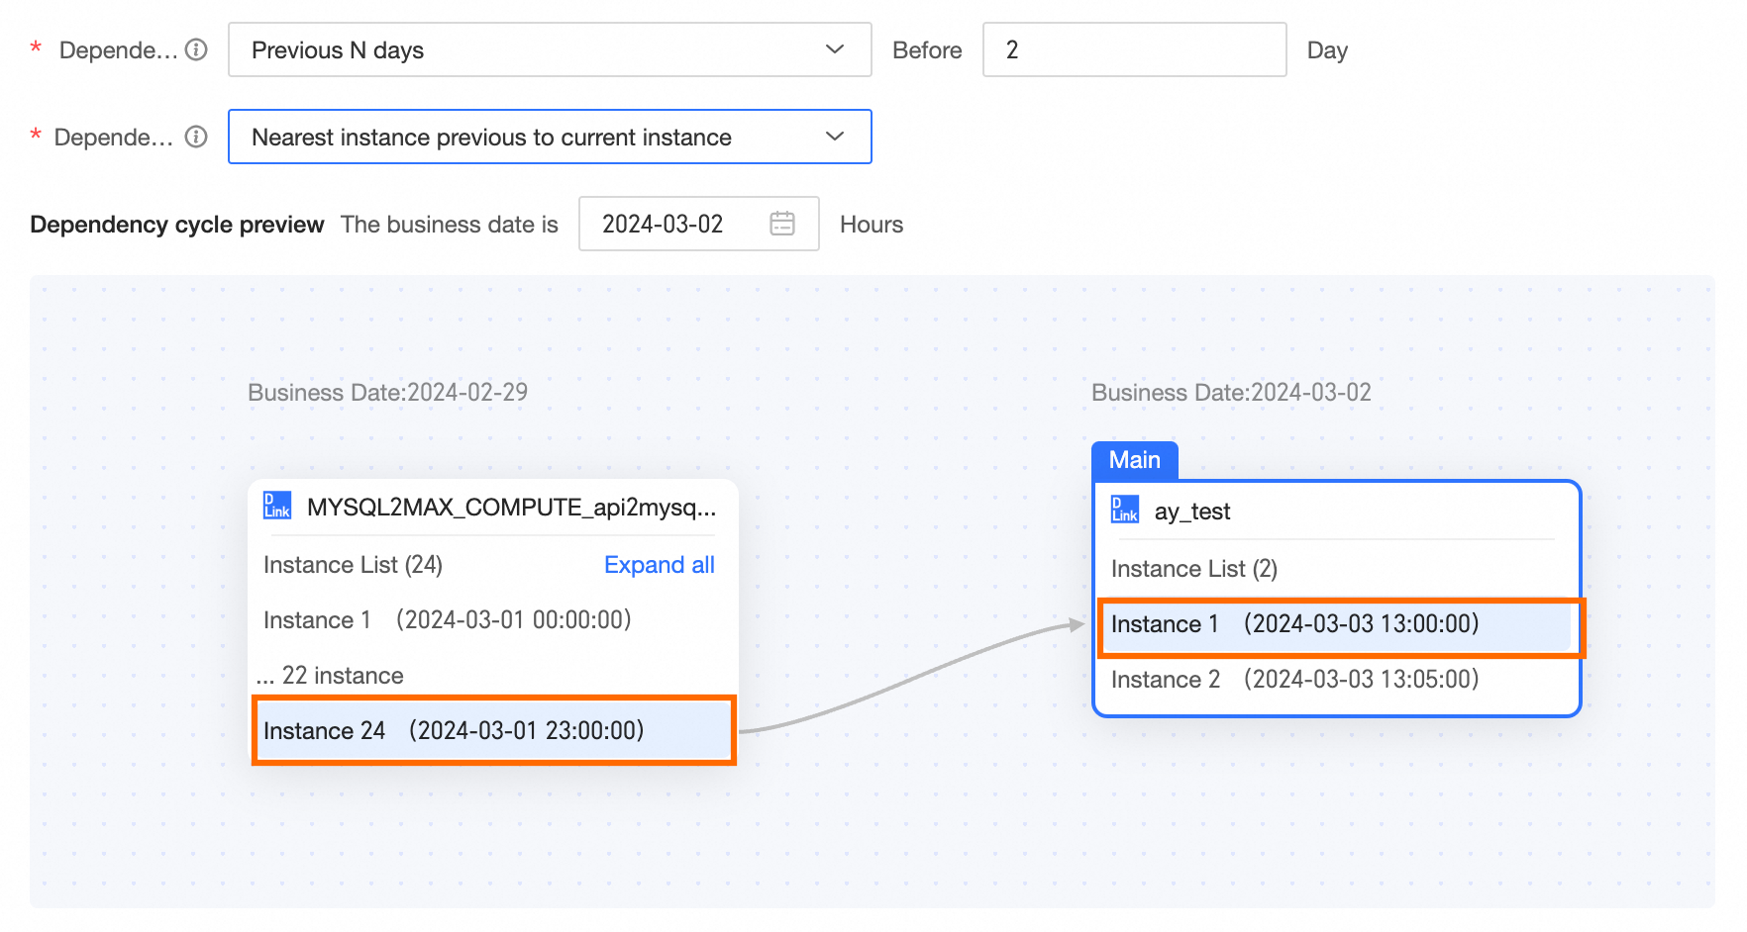Click the info icon beside the first Depende… label
1747x932 pixels.
tap(197, 49)
